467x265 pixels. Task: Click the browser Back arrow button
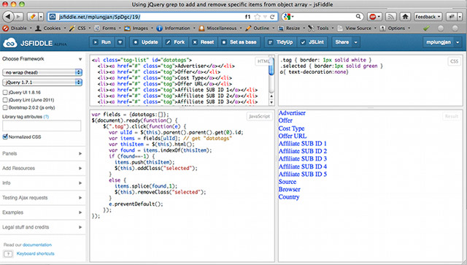[x=8, y=17]
